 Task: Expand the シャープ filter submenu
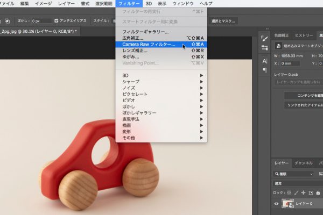pos(131,82)
